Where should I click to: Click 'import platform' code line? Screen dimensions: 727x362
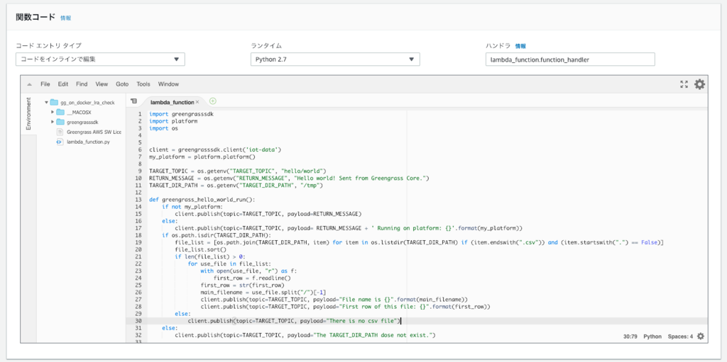[x=173, y=121]
